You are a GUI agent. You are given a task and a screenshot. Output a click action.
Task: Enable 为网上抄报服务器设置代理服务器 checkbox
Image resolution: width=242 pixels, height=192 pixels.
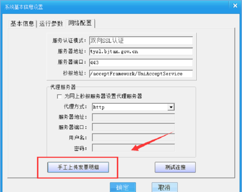pos(59,96)
